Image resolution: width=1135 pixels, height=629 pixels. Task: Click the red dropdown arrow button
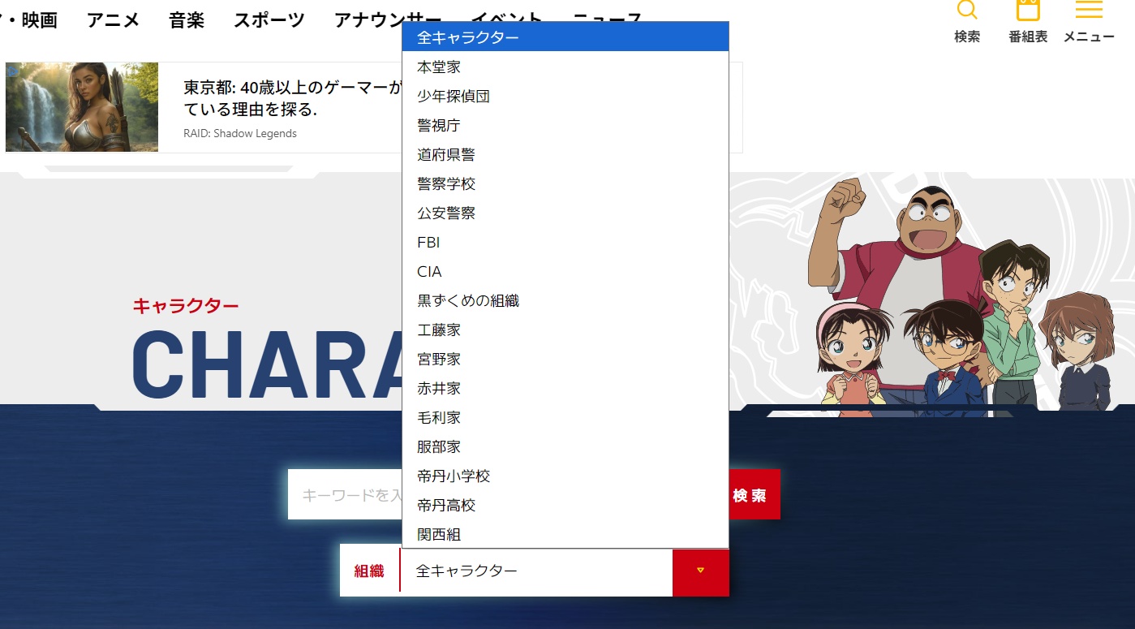click(x=700, y=571)
